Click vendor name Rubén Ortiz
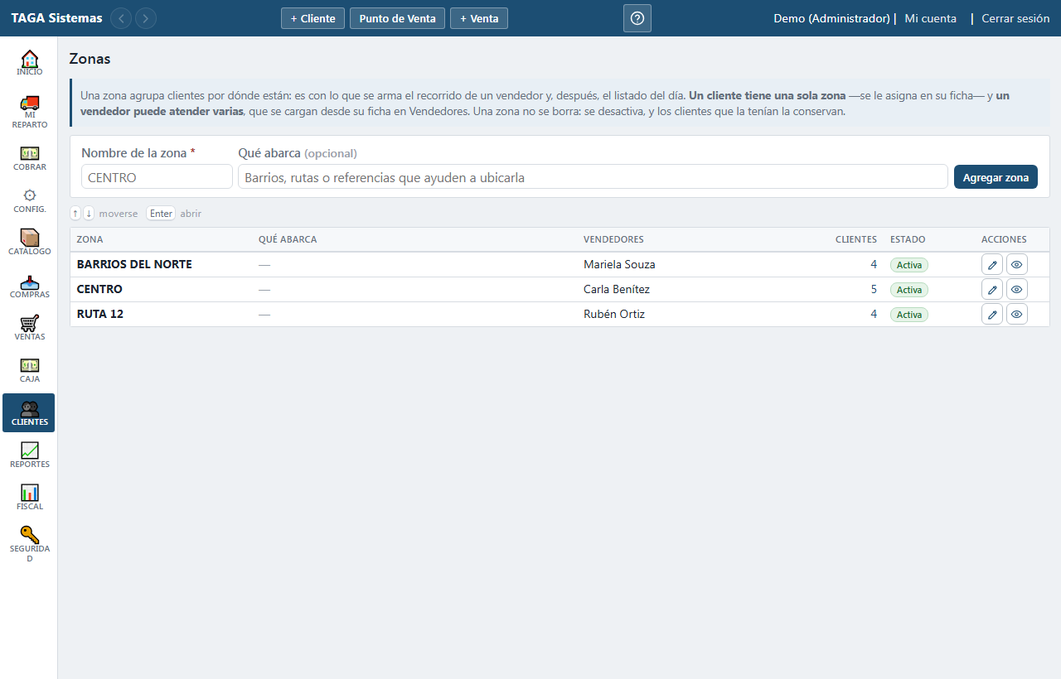 tap(614, 315)
